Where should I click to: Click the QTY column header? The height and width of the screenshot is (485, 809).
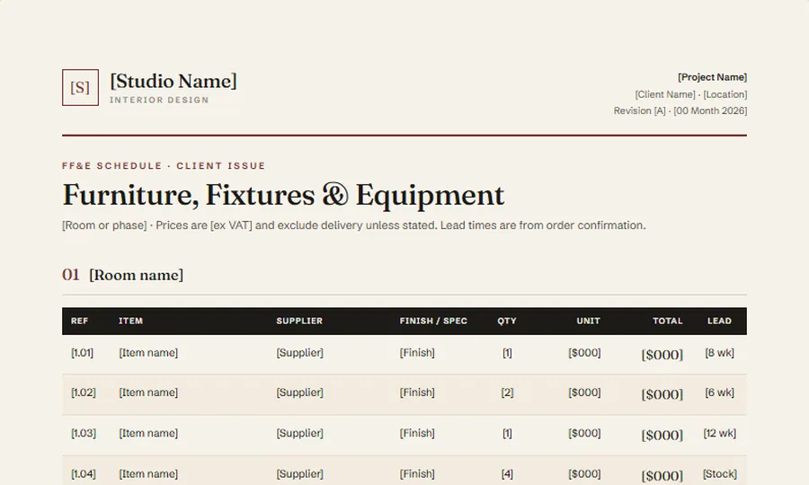[507, 322]
